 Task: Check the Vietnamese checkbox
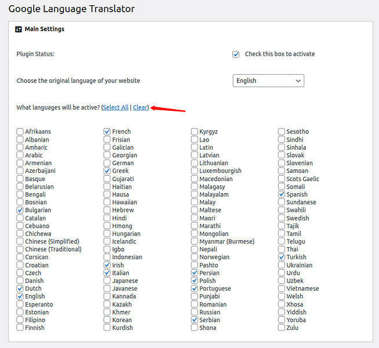click(x=281, y=288)
